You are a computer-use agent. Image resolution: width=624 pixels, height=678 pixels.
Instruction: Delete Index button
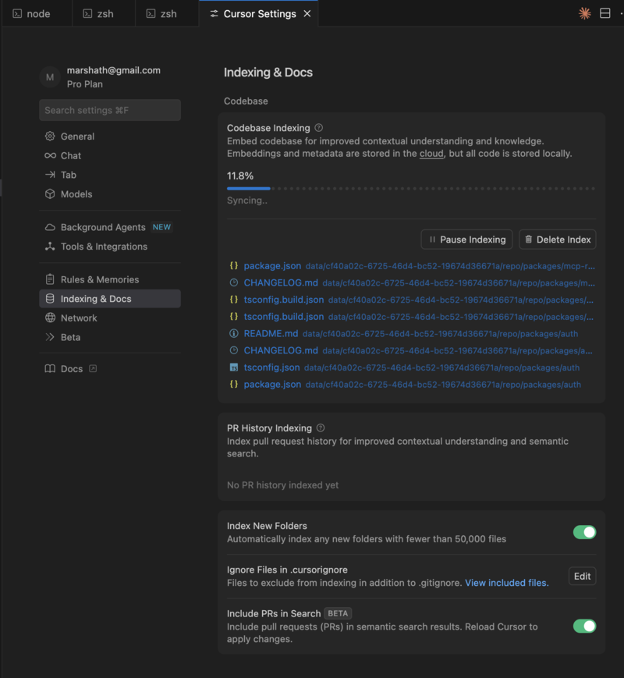[x=558, y=240]
